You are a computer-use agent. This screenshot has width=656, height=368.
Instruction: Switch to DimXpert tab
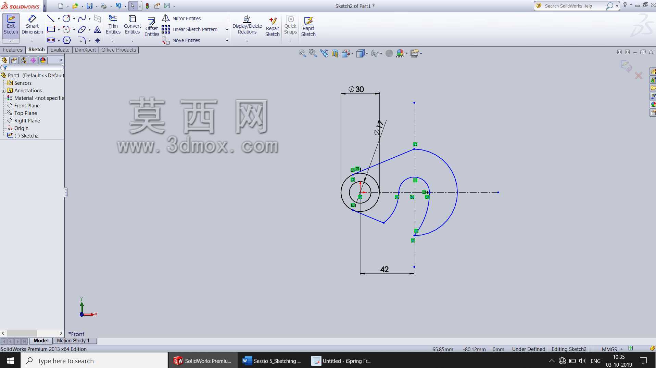click(85, 50)
